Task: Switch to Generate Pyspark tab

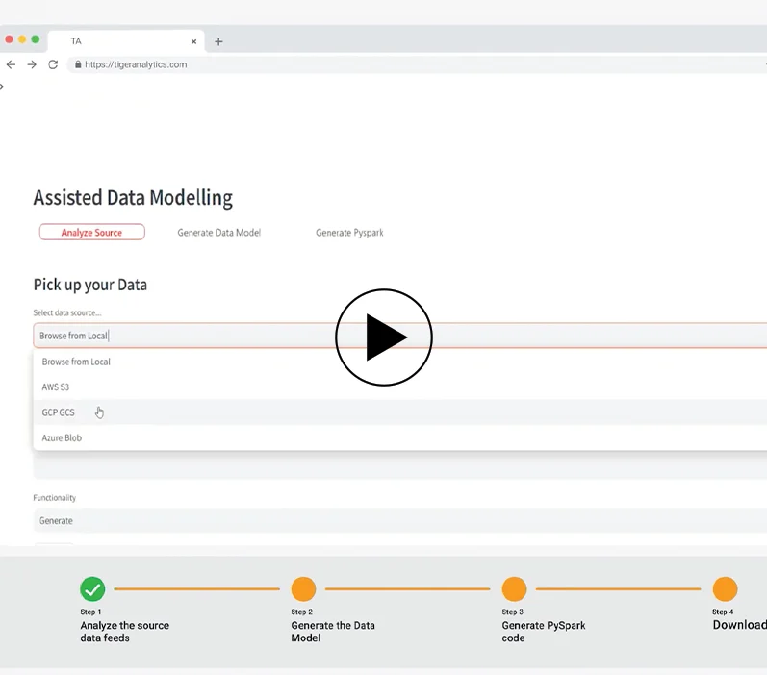Action: click(x=349, y=233)
